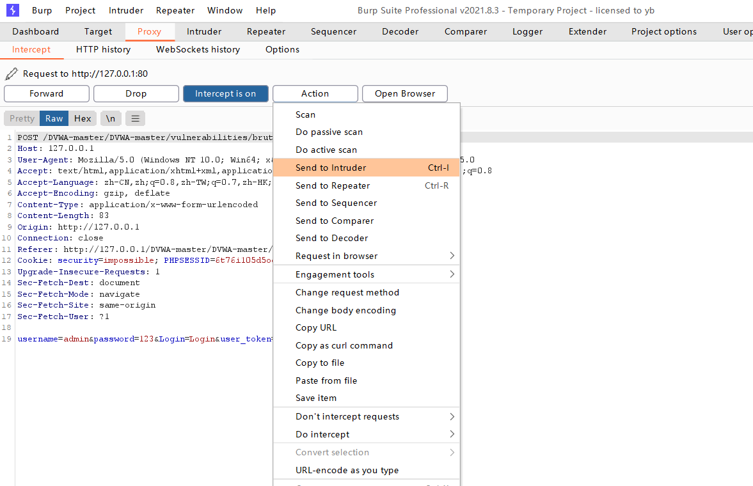Select Send to Intruder

point(367,168)
